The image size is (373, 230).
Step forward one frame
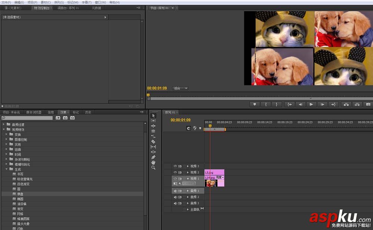click(322, 104)
